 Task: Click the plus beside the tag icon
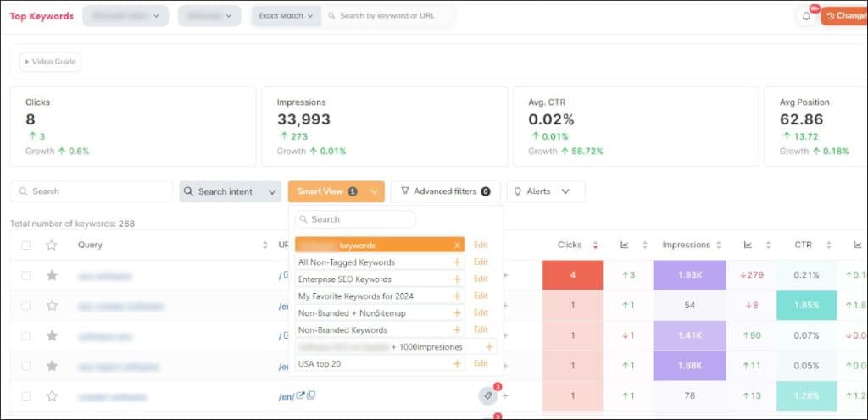[x=505, y=395]
